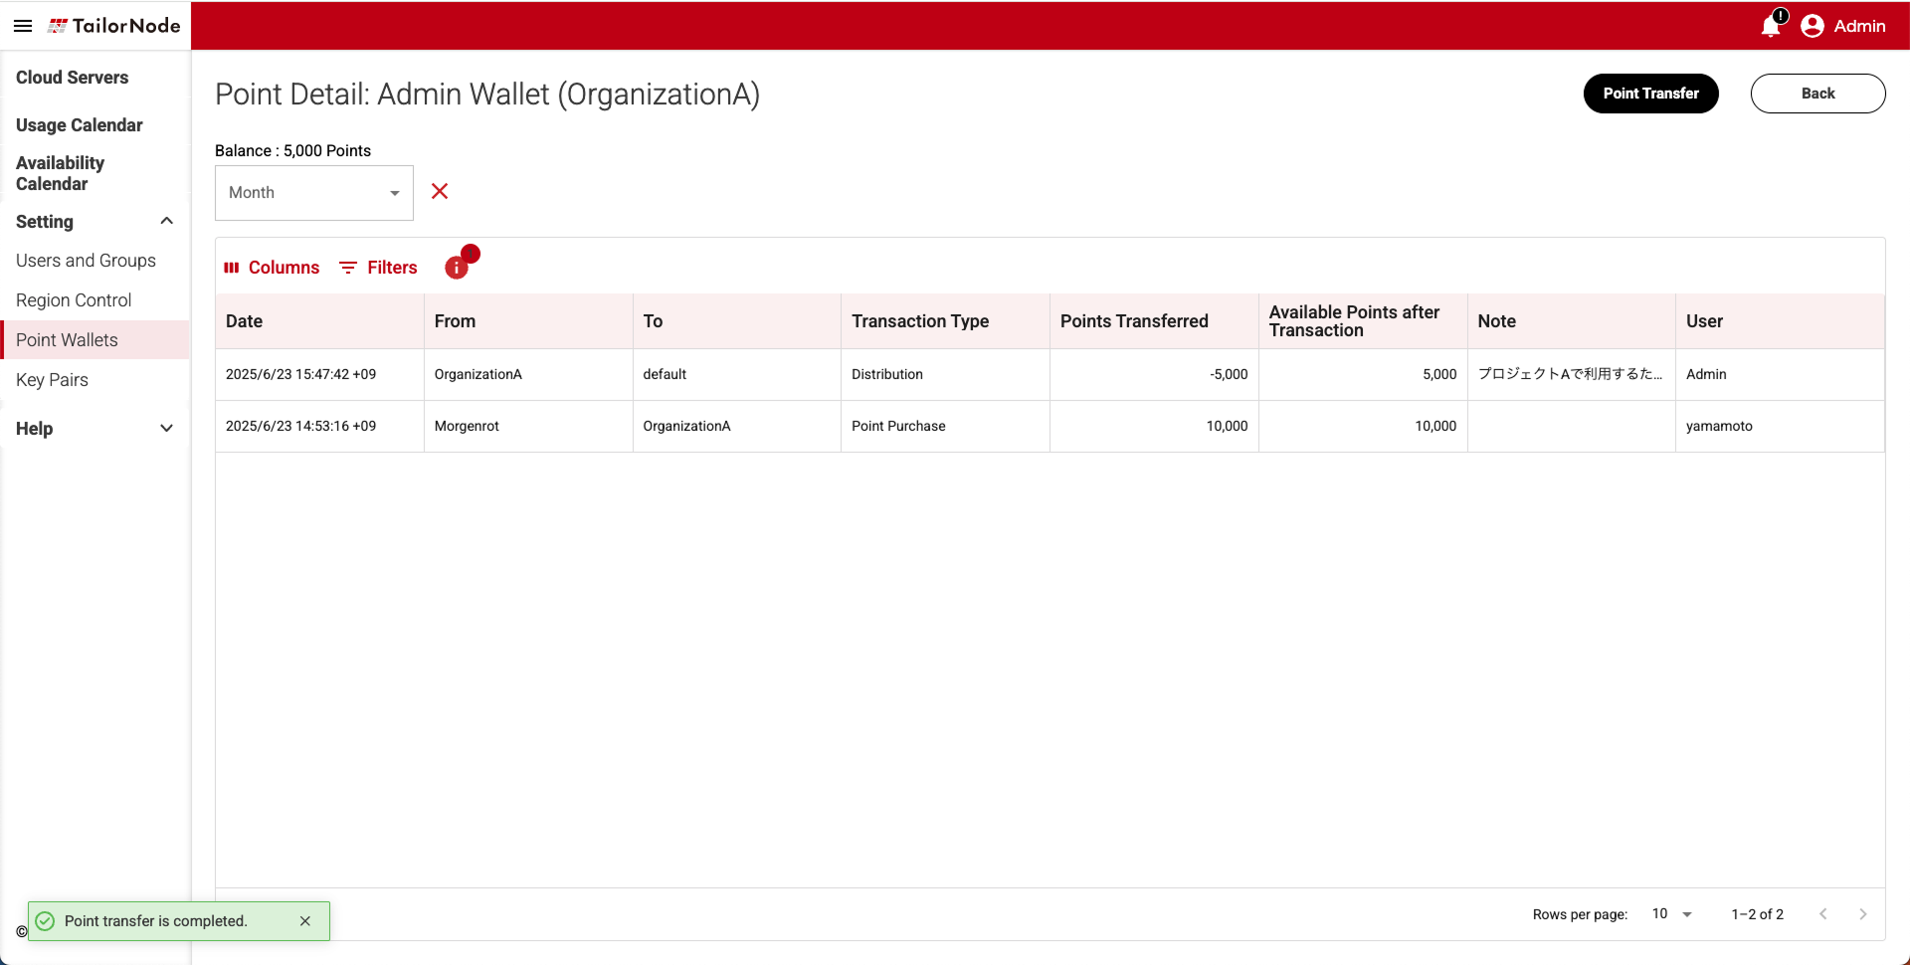This screenshot has height=965, width=1910.
Task: Open Key Pairs settings
Action: click(52, 380)
